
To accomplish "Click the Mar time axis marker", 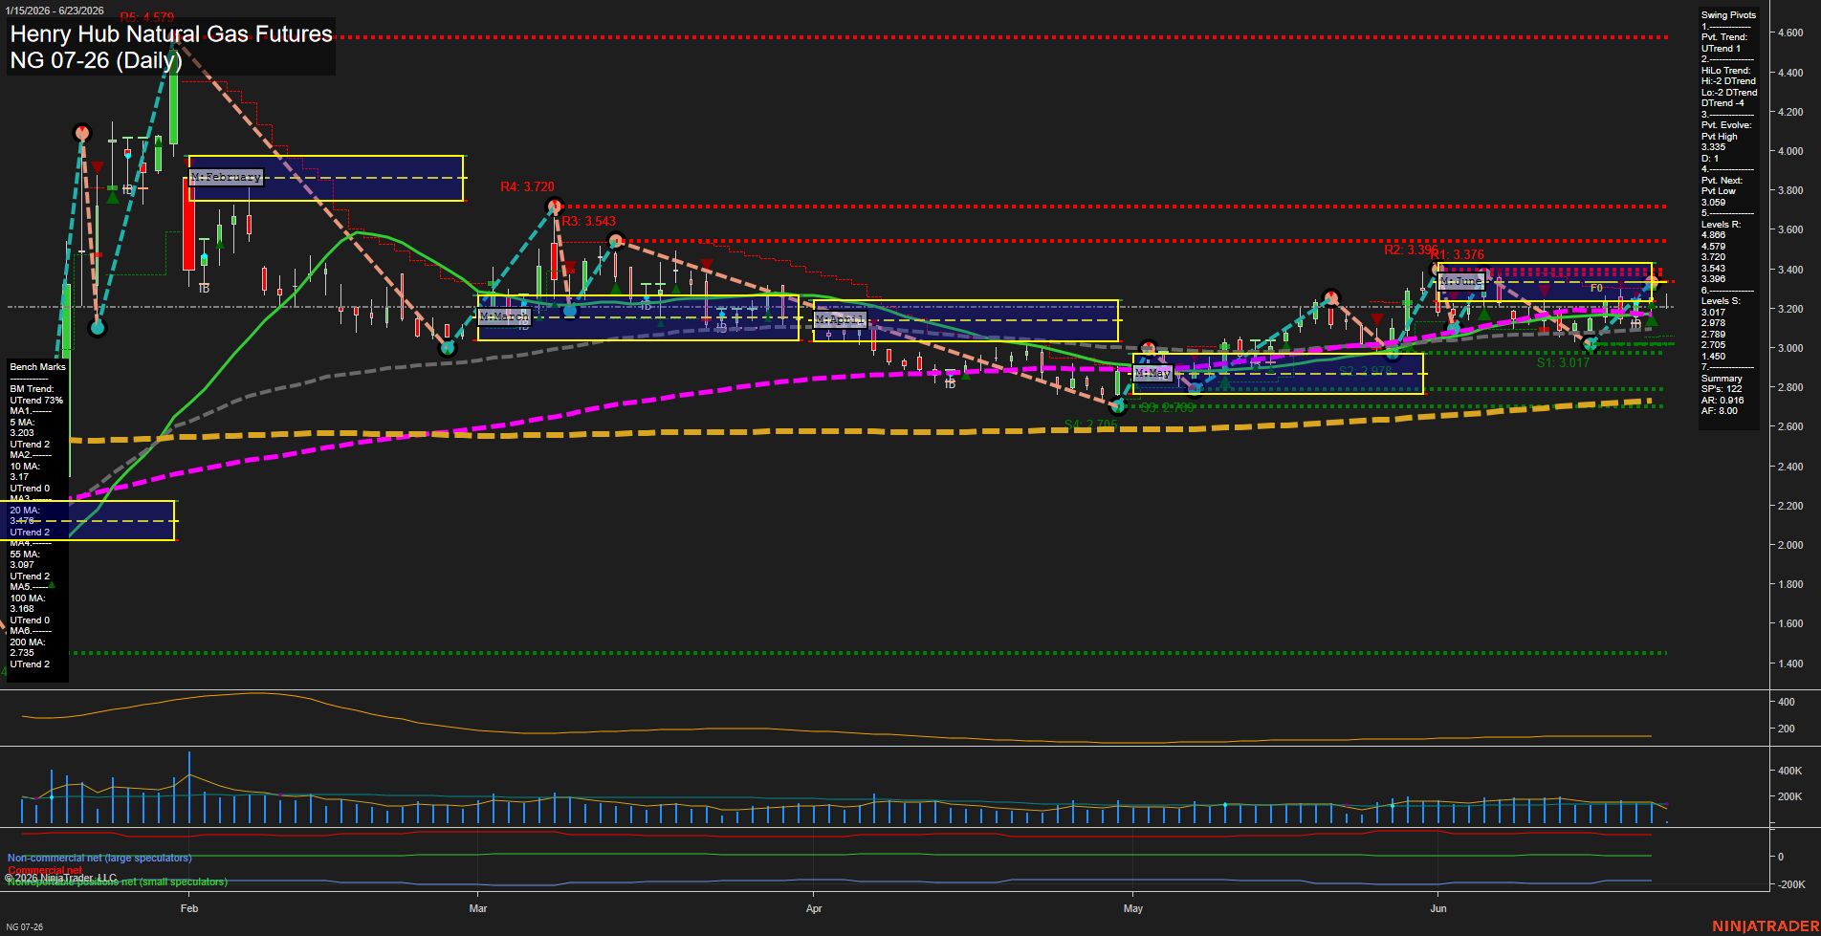I will coord(478,908).
